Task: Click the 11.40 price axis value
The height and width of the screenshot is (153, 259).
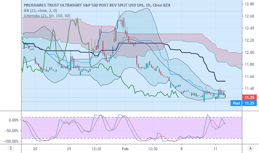Action: click(x=250, y=88)
